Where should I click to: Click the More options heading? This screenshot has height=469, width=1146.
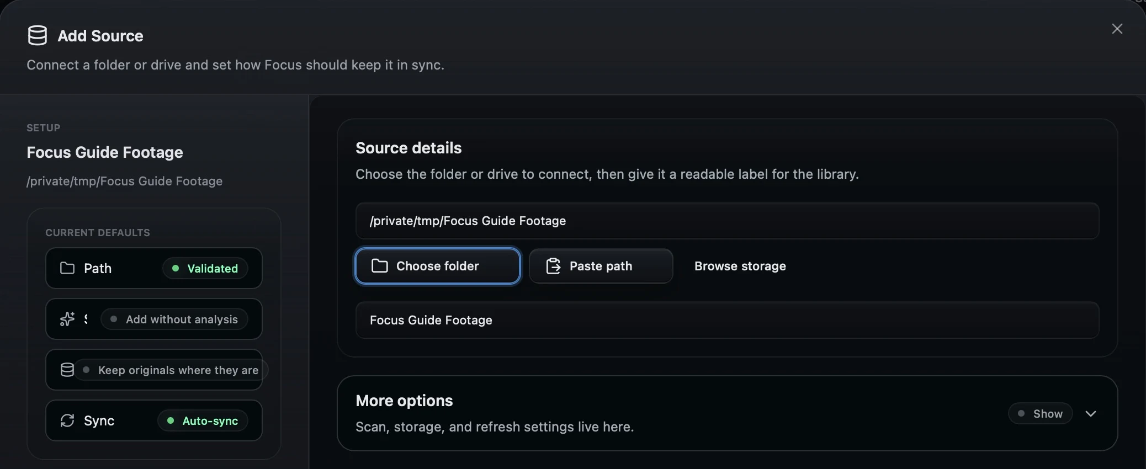404,401
